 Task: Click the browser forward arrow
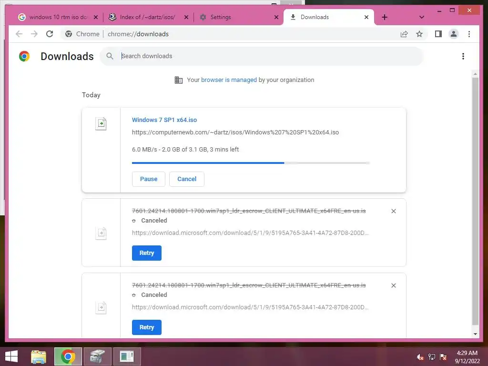pyautogui.click(x=34, y=34)
